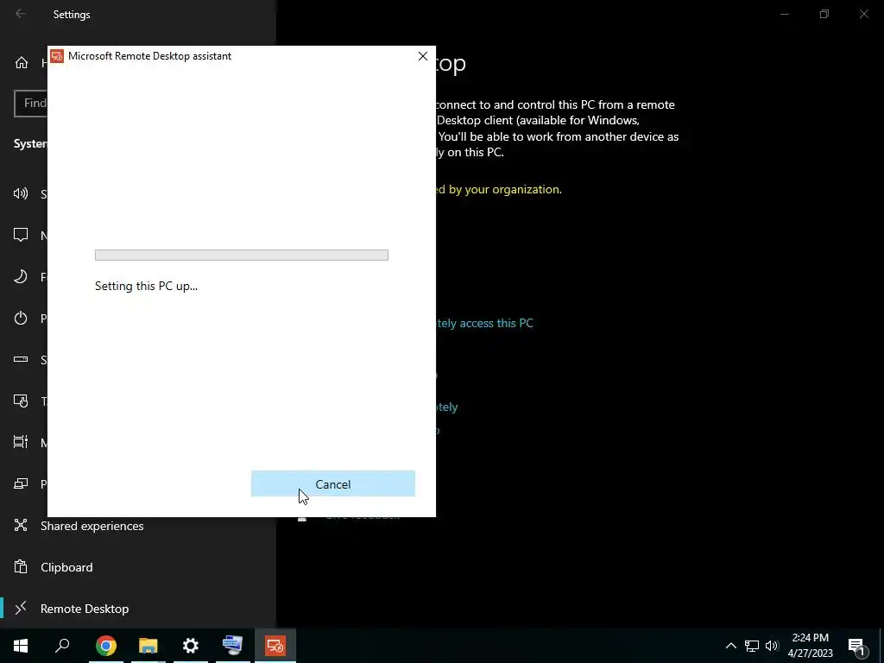Cancel the Remote Desktop assistant setup

pyautogui.click(x=332, y=483)
